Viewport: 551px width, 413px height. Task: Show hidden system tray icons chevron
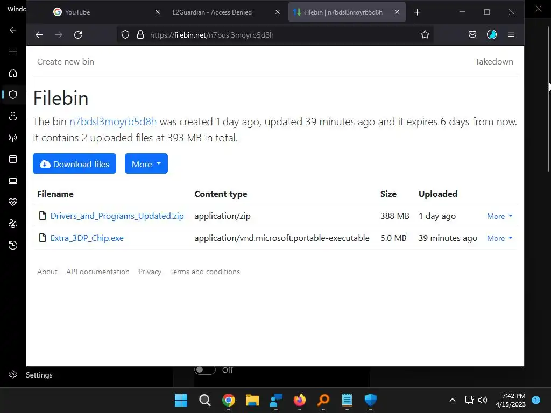452,400
